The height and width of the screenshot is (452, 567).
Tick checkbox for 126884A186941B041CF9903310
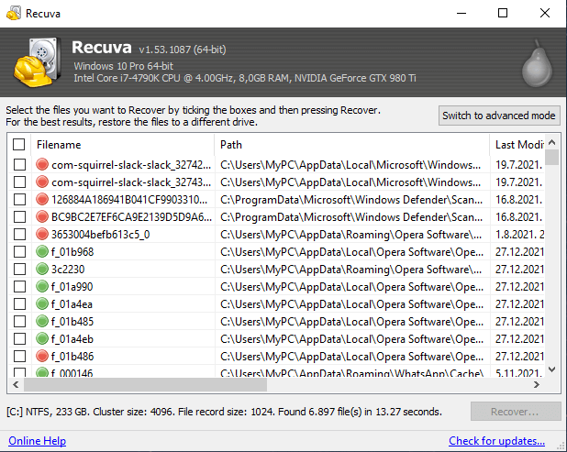pyautogui.click(x=19, y=200)
